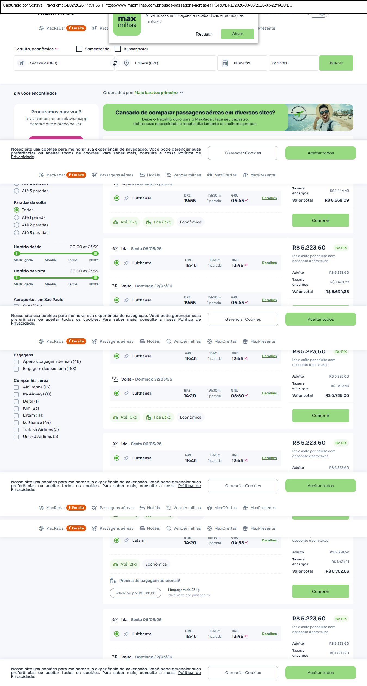Select 'Até 1 parada' for return stops
367x686 pixels.
point(17,217)
